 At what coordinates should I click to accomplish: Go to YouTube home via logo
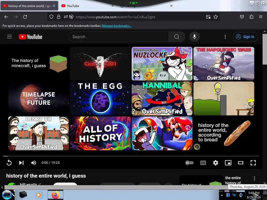(x=31, y=37)
